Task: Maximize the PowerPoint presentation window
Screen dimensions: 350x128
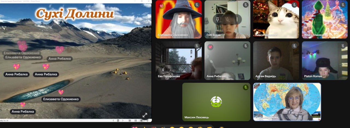Action: [x=142, y=1]
